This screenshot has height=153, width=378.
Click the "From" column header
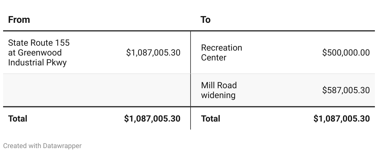pos(19,20)
